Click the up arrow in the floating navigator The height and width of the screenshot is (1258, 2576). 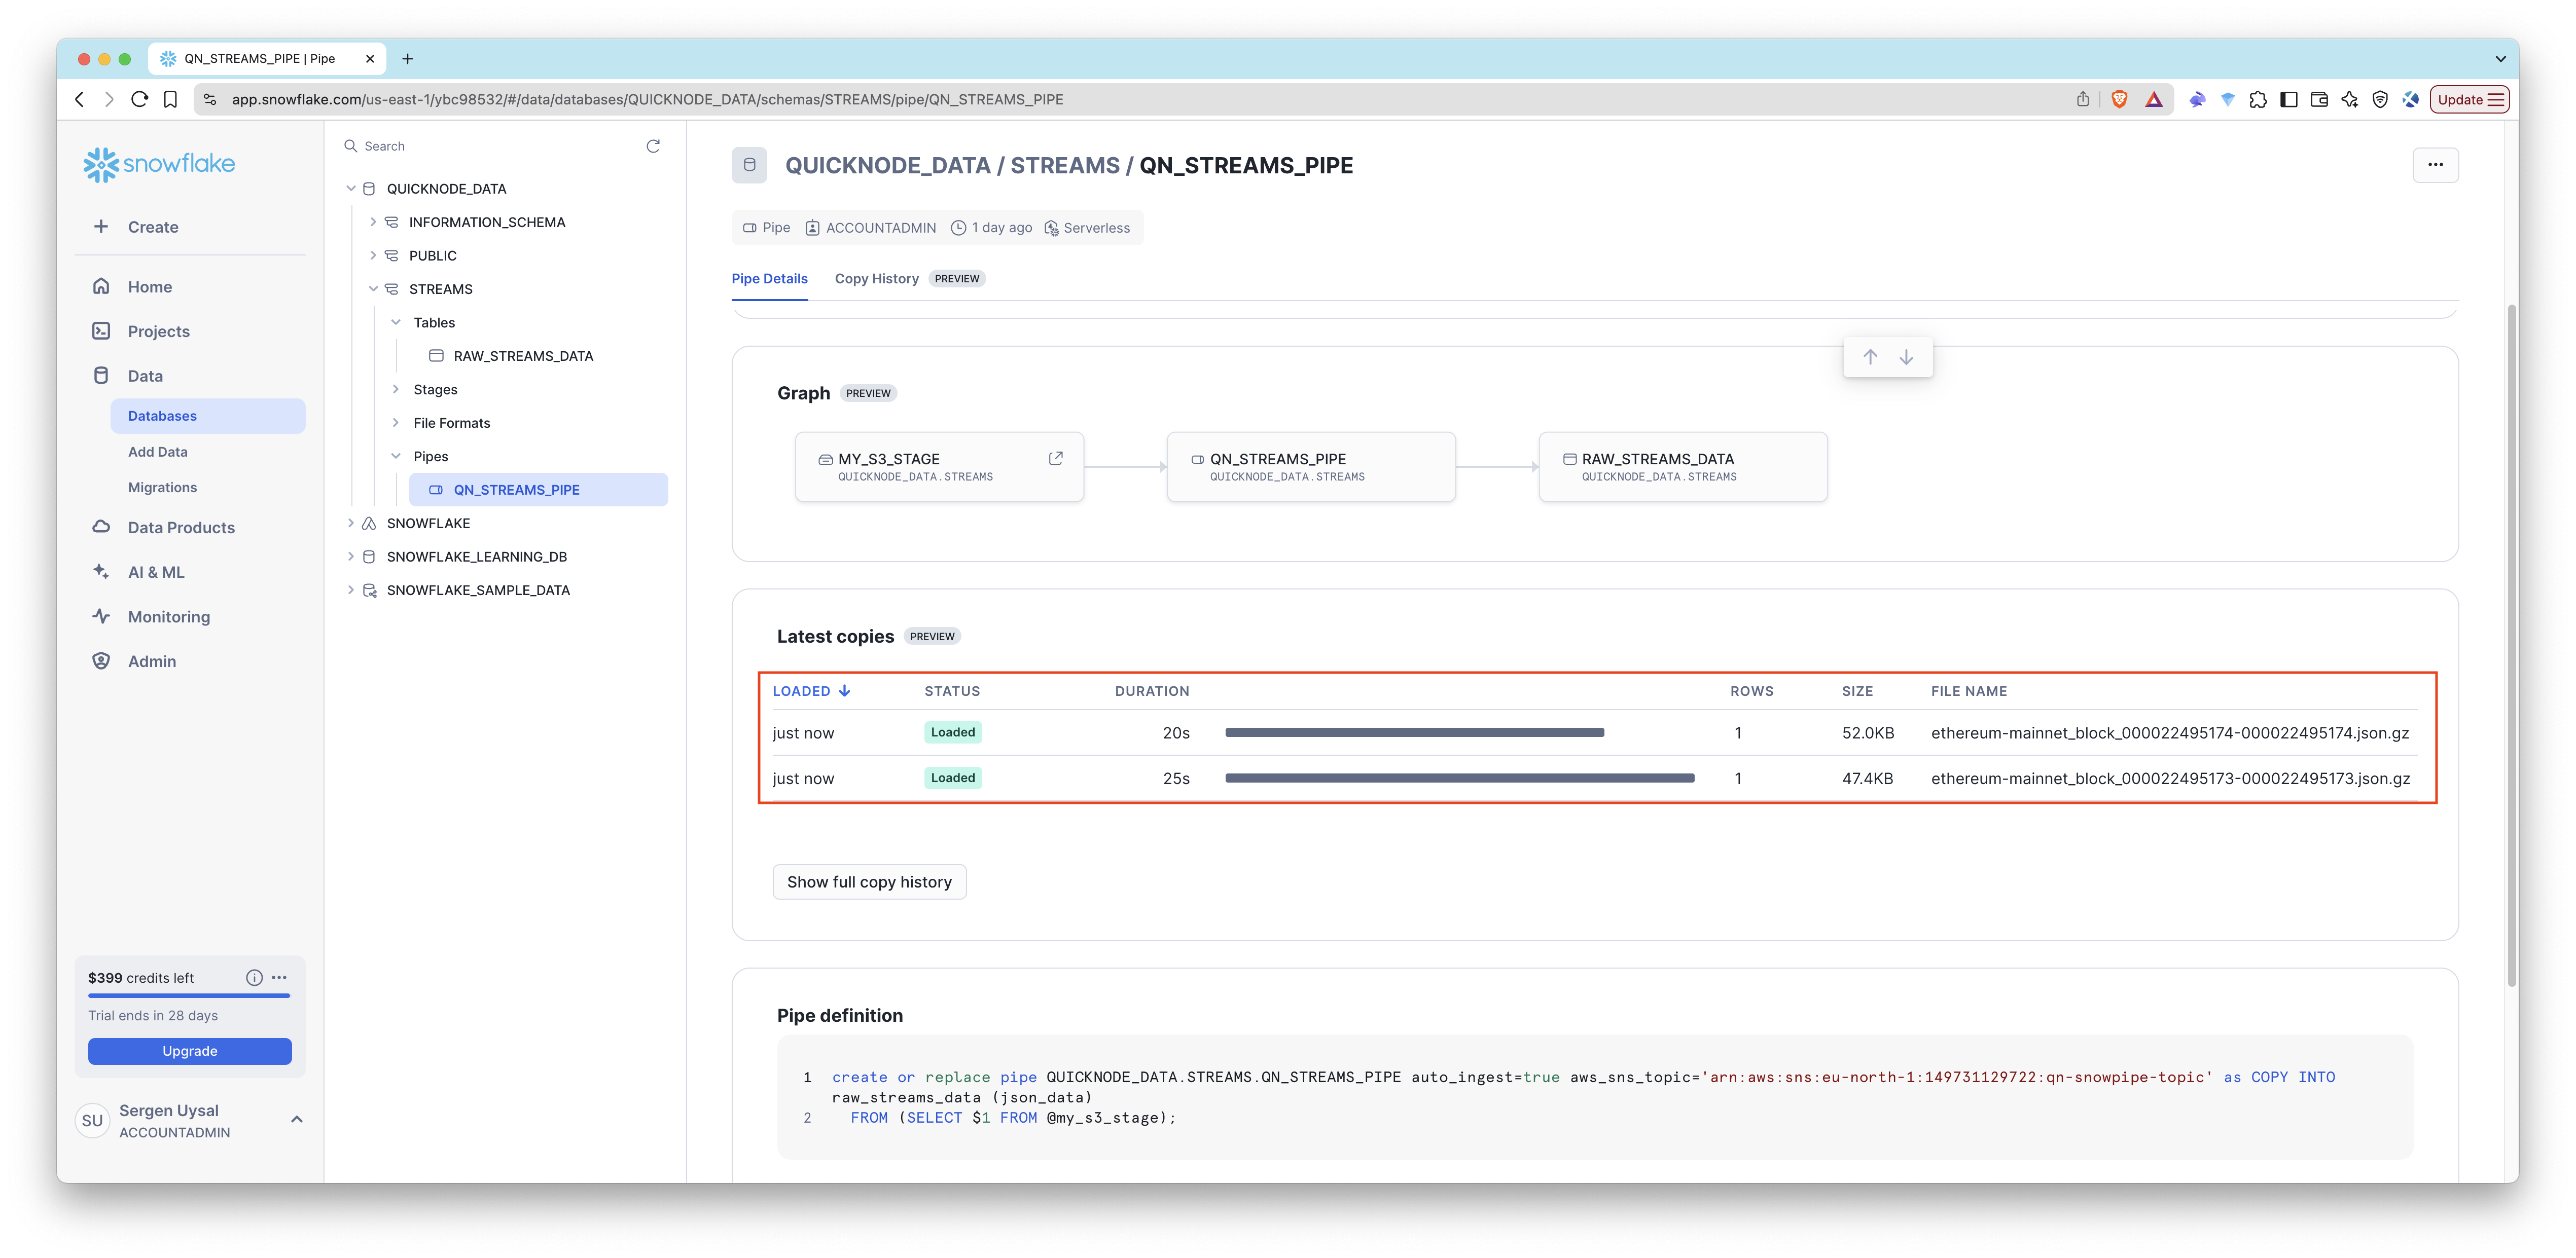[1870, 357]
